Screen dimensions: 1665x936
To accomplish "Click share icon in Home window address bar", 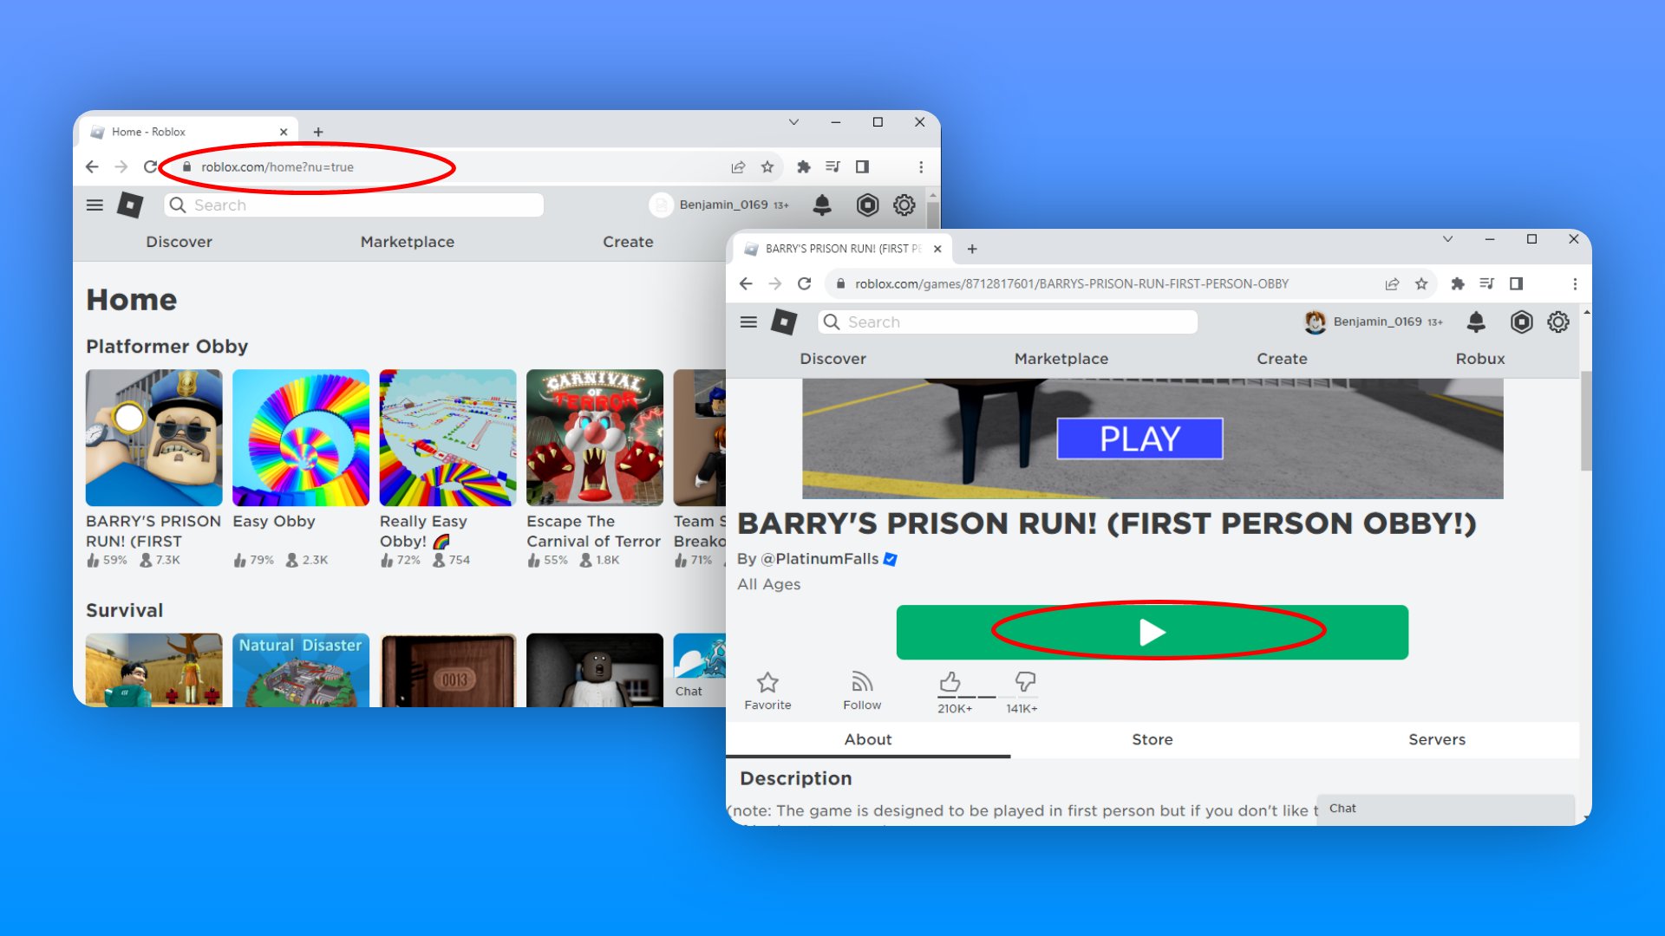I will (x=738, y=166).
